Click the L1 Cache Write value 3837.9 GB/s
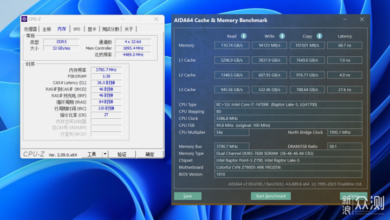 (x=269, y=60)
